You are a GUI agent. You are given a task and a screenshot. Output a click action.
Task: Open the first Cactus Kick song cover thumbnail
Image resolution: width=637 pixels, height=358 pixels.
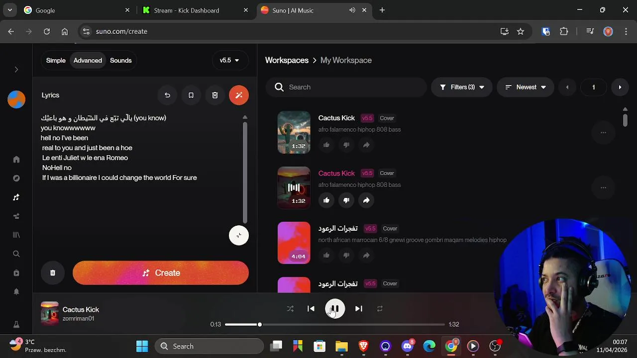click(x=294, y=132)
